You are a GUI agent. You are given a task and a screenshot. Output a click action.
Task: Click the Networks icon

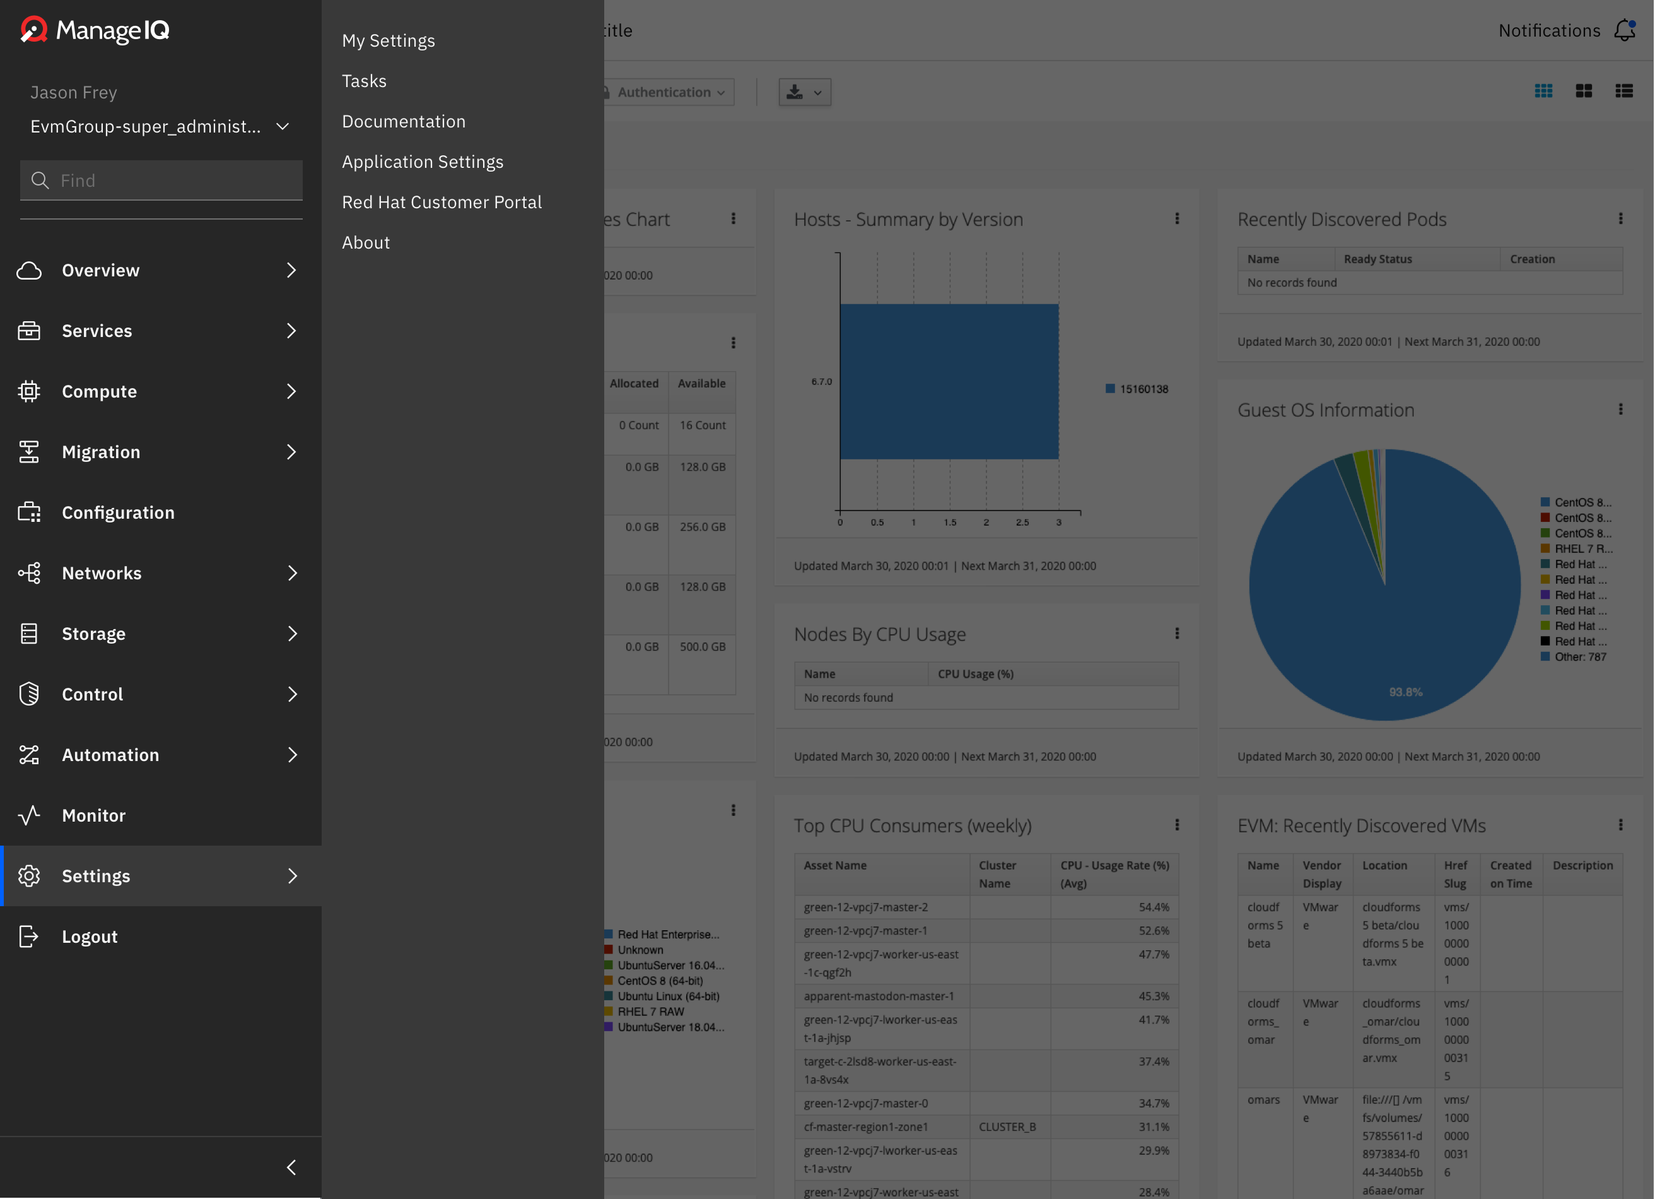coord(29,573)
